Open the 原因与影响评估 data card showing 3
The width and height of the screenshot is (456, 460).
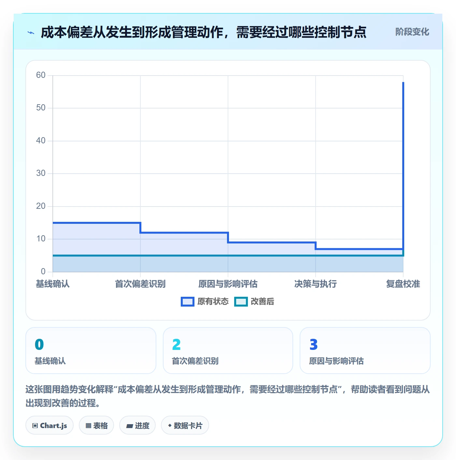coord(365,351)
